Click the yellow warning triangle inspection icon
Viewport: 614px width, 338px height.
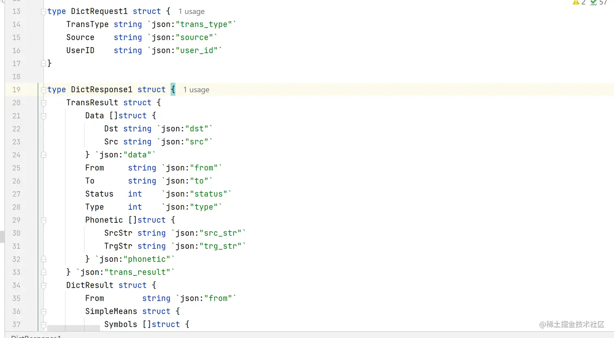(575, 2)
